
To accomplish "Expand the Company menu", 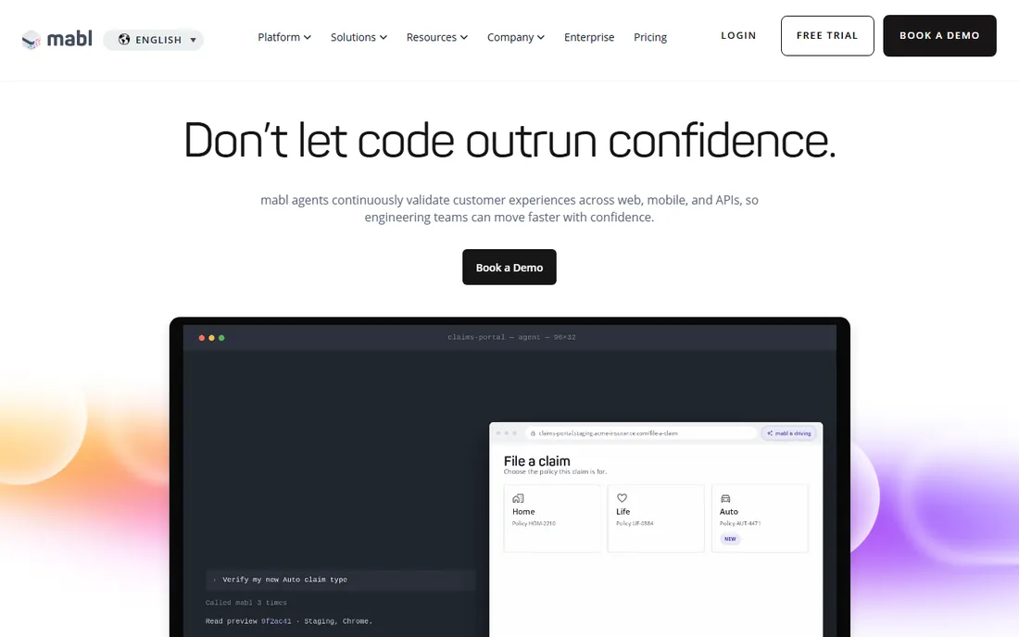I will pyautogui.click(x=516, y=37).
